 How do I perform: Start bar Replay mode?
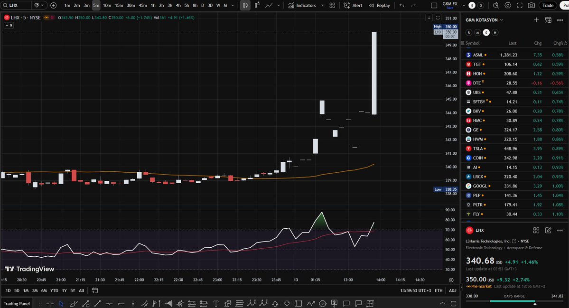pyautogui.click(x=379, y=5)
